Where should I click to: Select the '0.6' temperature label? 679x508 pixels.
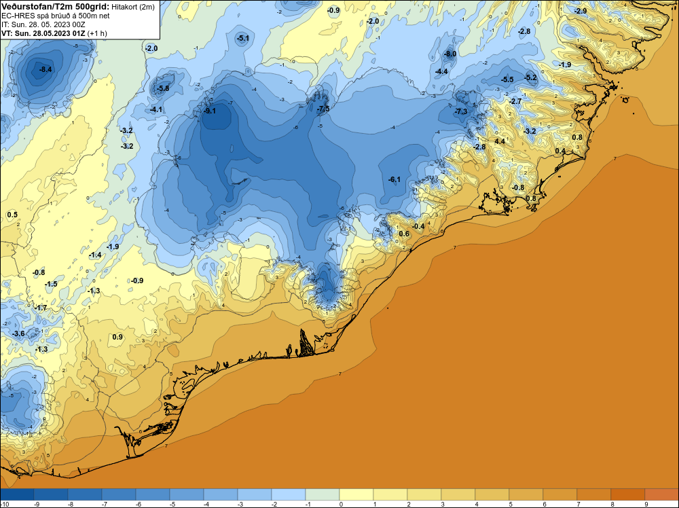(x=403, y=234)
